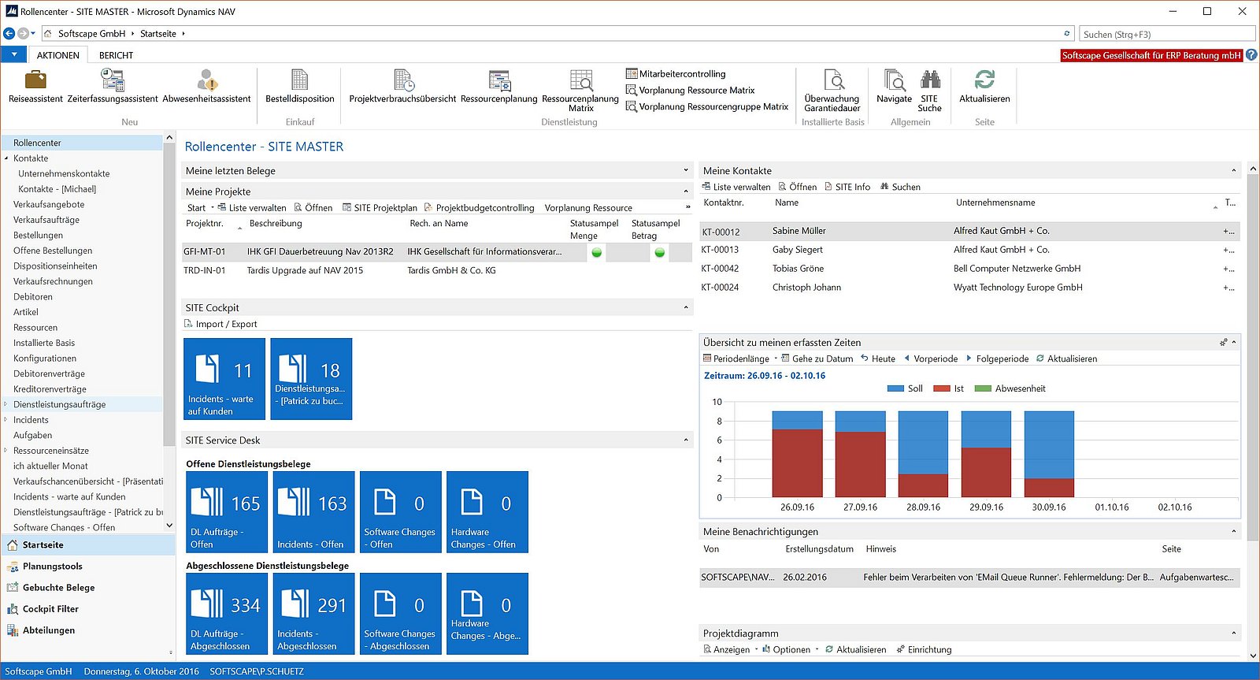Open the help question mark icon
The width and height of the screenshot is (1260, 680).
1251,55
